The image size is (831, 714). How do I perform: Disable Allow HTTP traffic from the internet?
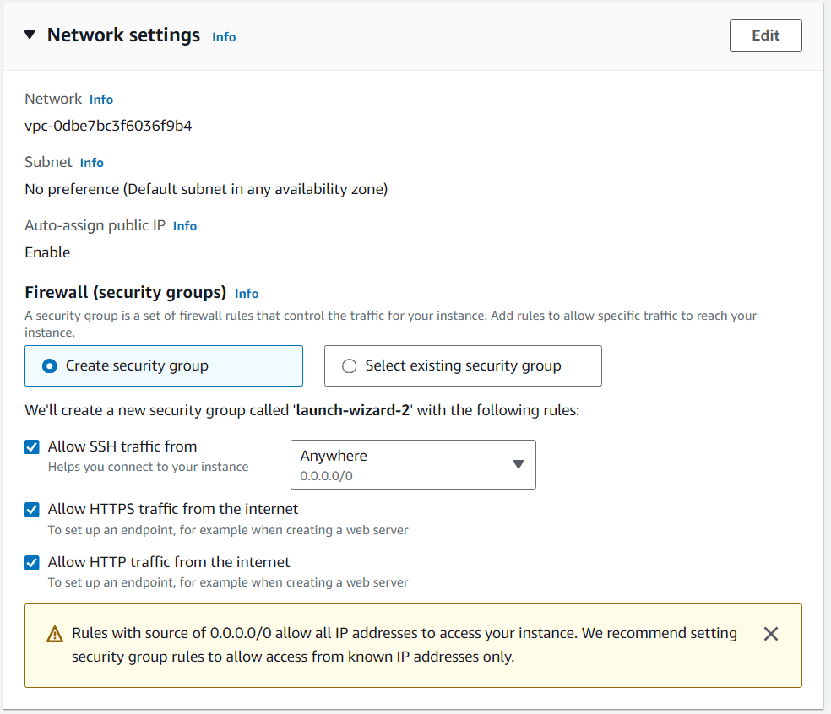[31, 562]
